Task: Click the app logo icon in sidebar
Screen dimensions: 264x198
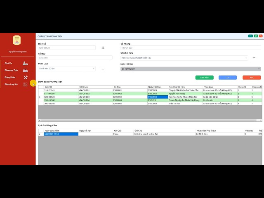Action: tap(17, 40)
